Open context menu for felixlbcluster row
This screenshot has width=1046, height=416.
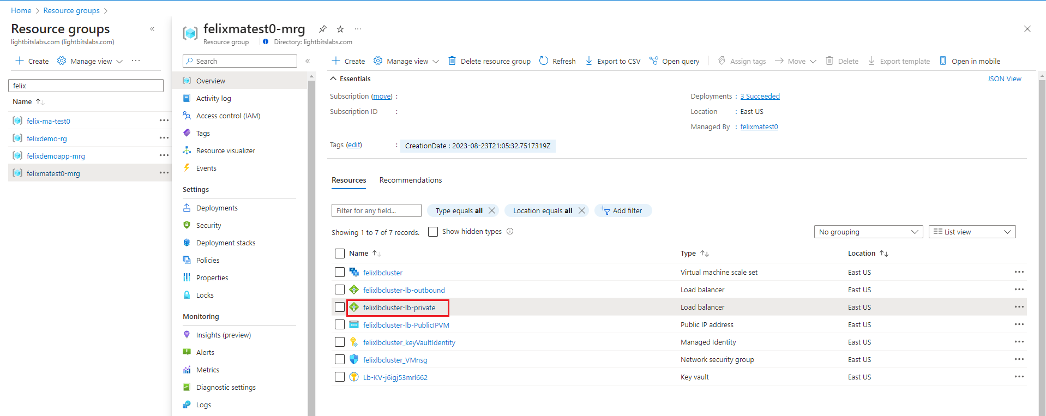point(1019,272)
